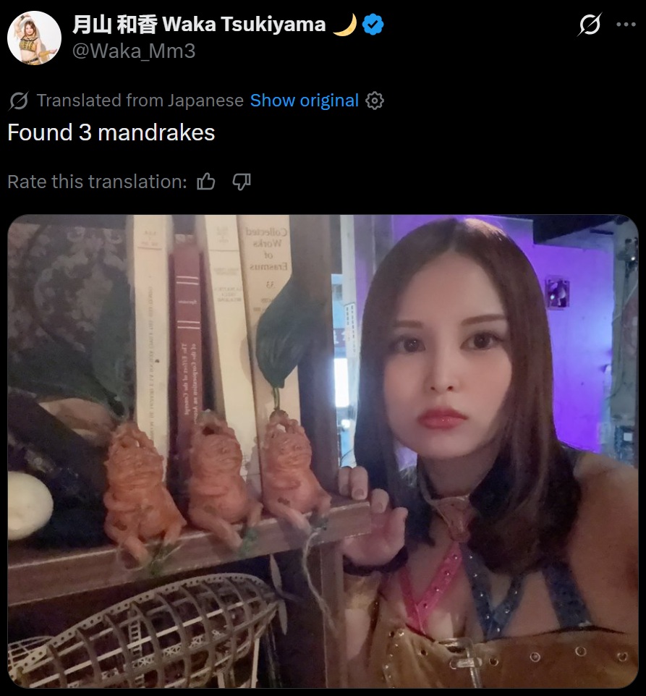
Task: Open the @Waka_Mm3 handle
Action: click(x=134, y=51)
